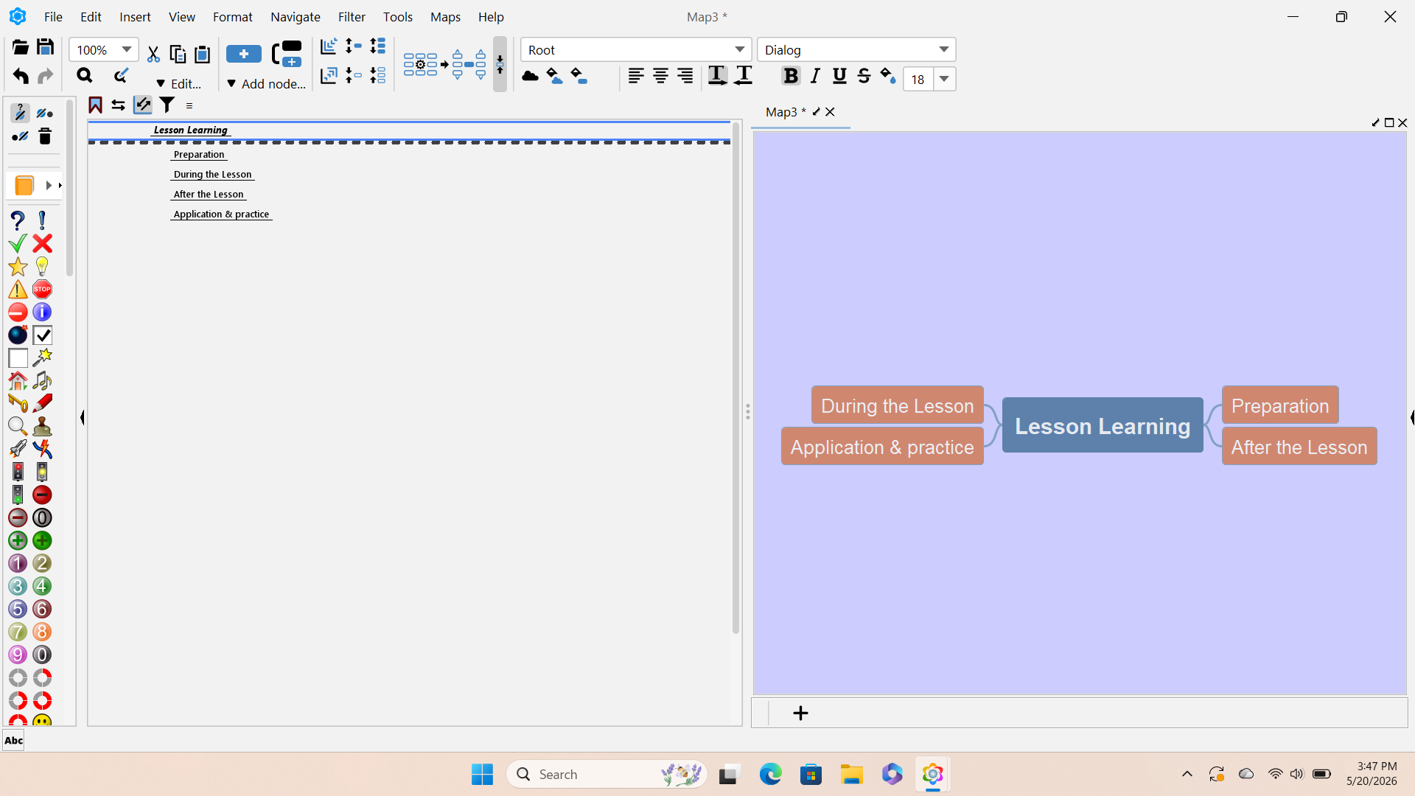
Task: Click the cloud icon in the format toolbar
Action: (530, 76)
